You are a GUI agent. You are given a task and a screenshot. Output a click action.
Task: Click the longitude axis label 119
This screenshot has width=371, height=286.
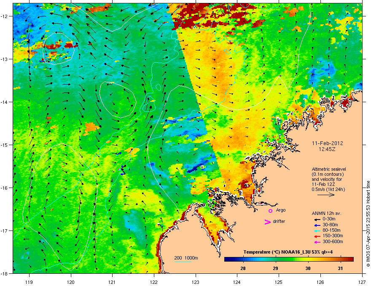click(29, 282)
